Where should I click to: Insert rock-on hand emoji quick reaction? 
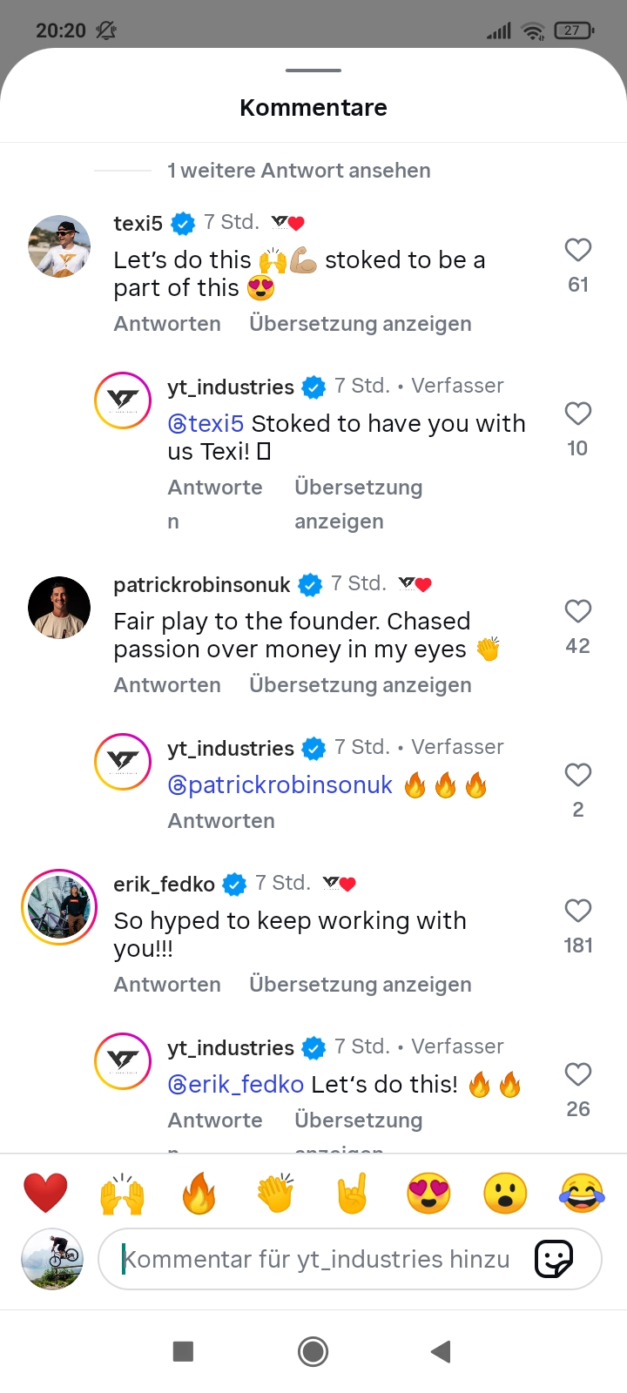[x=352, y=1193]
